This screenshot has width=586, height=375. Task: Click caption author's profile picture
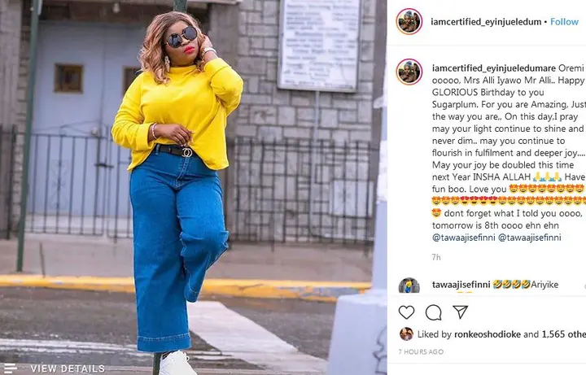409,72
